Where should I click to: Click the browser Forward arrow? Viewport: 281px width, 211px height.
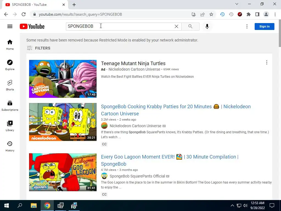[15, 14]
